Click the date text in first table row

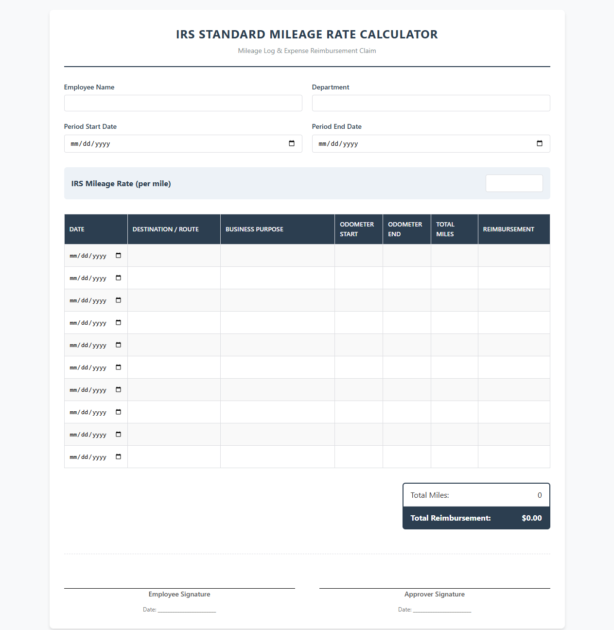click(x=88, y=256)
